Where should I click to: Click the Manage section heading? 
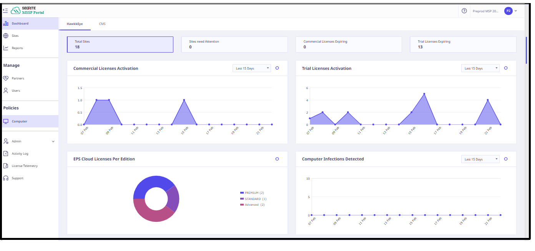tap(12, 65)
